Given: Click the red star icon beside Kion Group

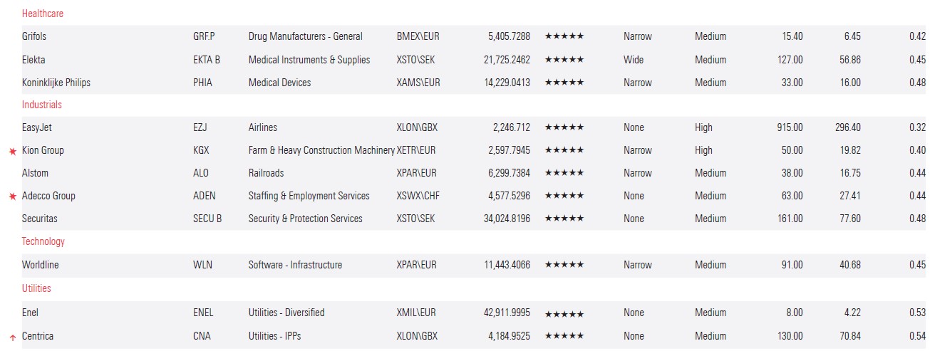Looking at the screenshot, I should pos(12,151).
